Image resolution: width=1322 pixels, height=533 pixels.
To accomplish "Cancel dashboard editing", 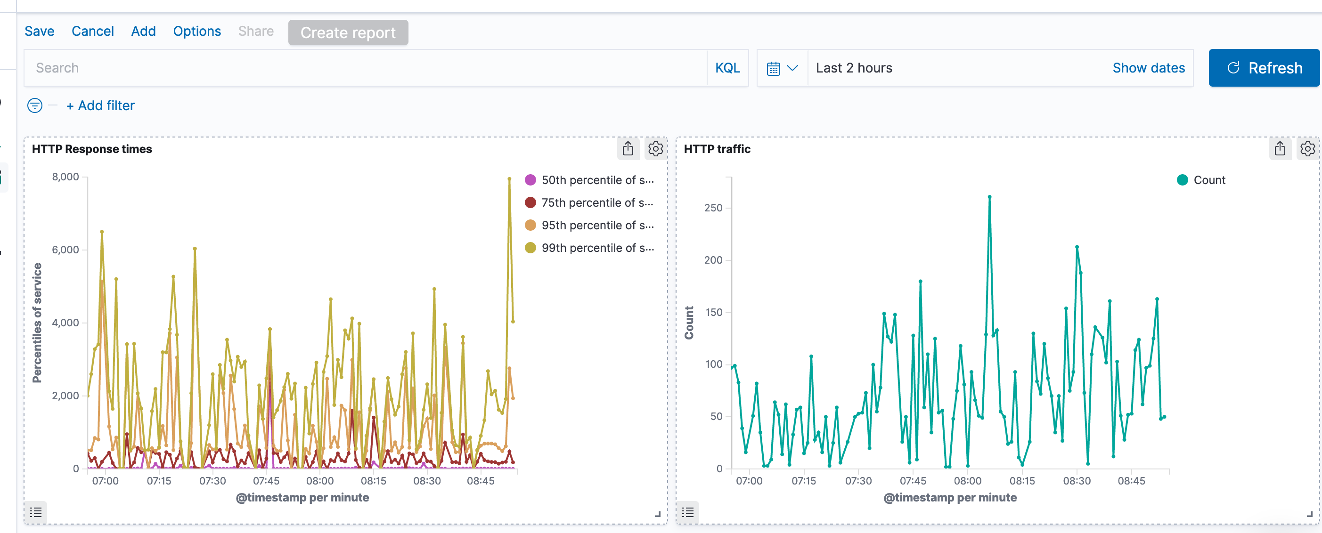I will (x=93, y=31).
